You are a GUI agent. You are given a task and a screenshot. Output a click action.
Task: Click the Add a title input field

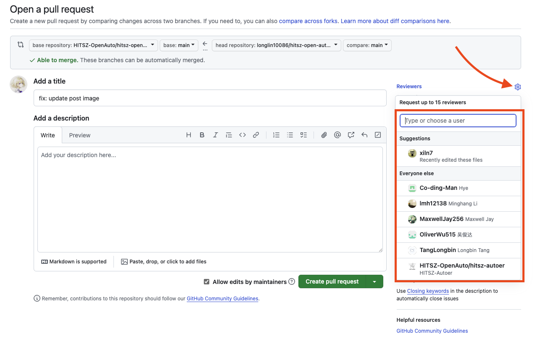pyautogui.click(x=210, y=98)
